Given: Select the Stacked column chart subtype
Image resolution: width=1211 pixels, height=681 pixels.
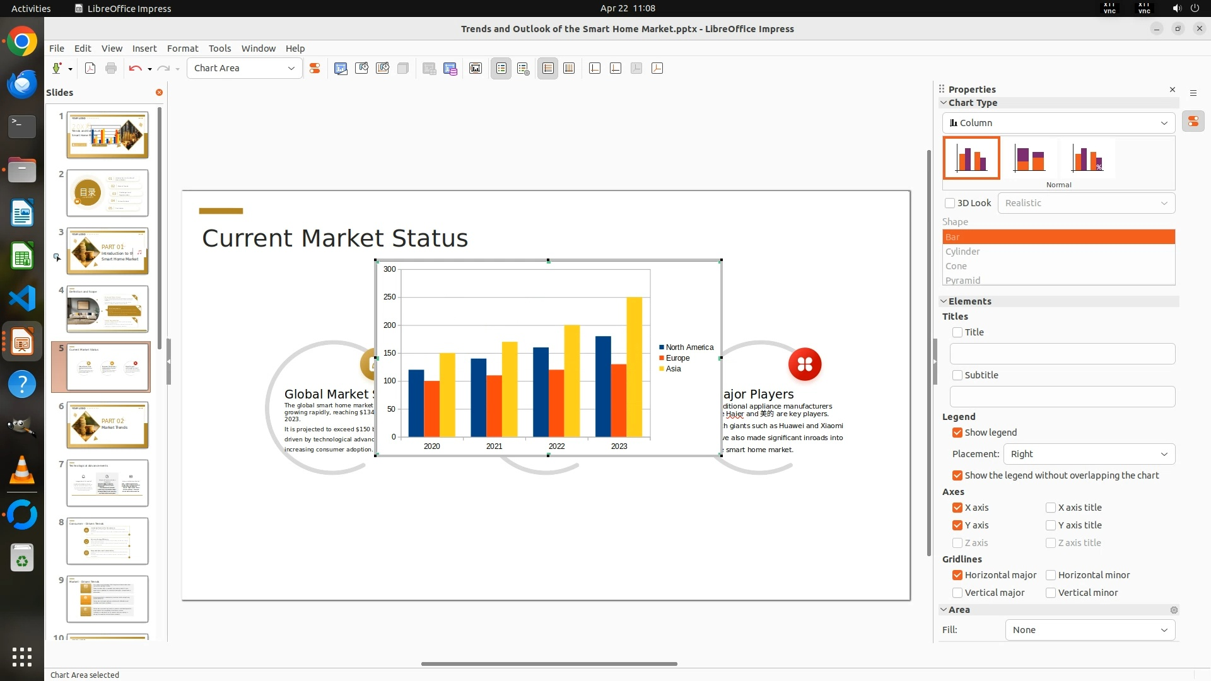Looking at the screenshot, I should (x=1029, y=158).
